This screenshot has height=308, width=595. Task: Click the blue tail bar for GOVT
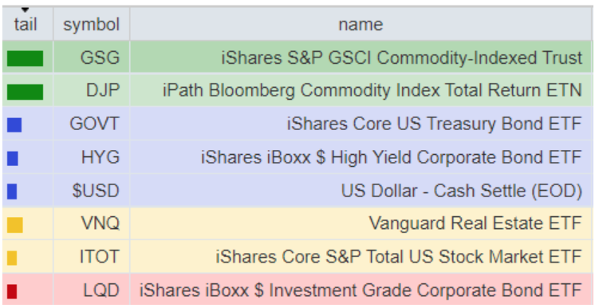coord(14,125)
